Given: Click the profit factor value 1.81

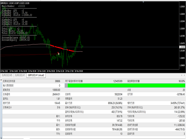Looking at the screenshot, I should click(58, 99).
